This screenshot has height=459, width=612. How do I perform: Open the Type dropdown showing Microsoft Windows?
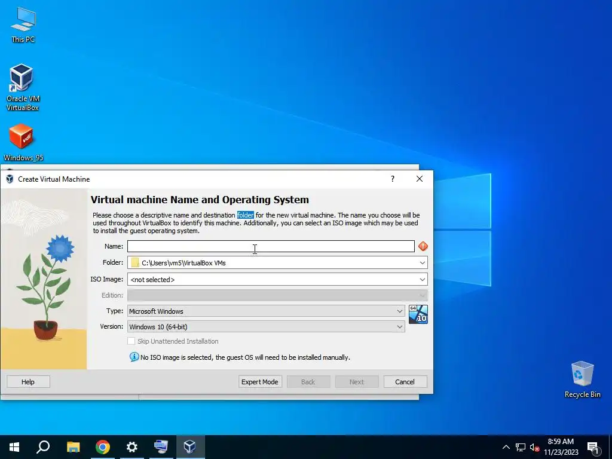tap(266, 311)
